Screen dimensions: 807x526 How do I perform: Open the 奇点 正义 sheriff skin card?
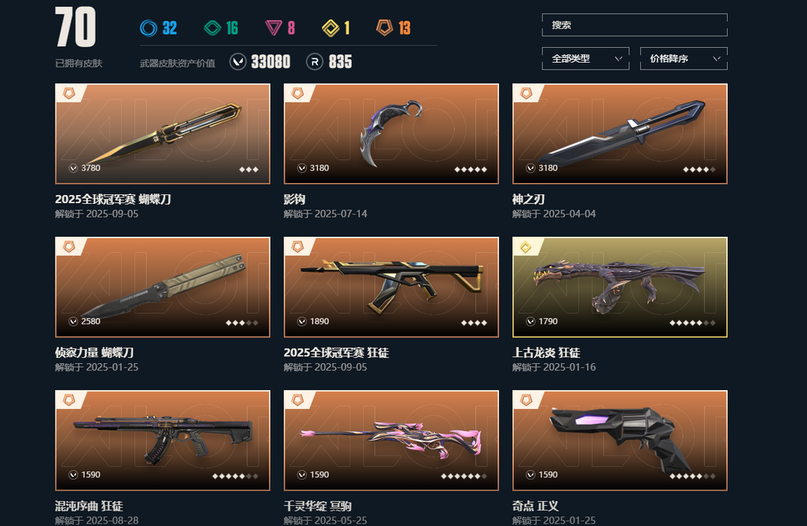[x=619, y=441]
